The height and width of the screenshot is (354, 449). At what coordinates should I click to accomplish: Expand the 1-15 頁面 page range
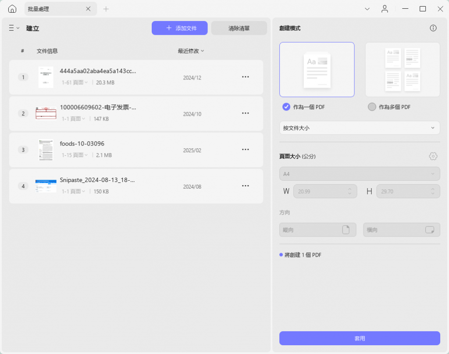tap(75, 155)
